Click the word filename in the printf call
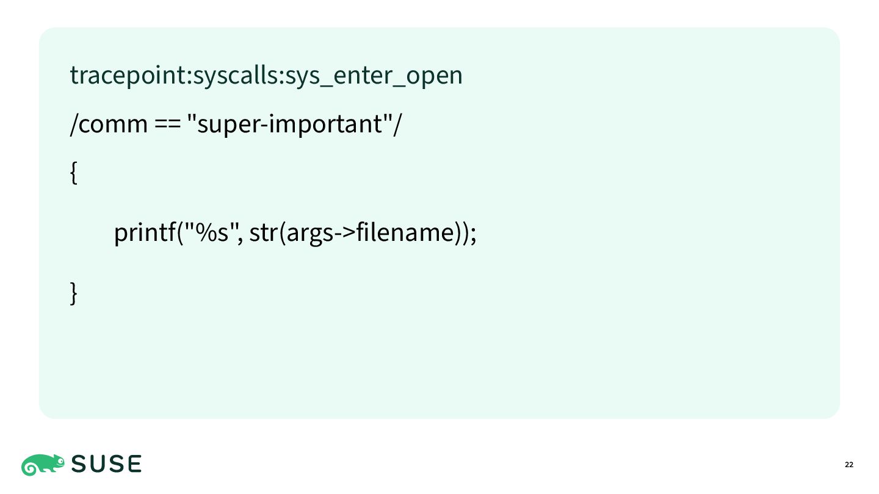This screenshot has width=879, height=494. pyautogui.click(x=404, y=232)
